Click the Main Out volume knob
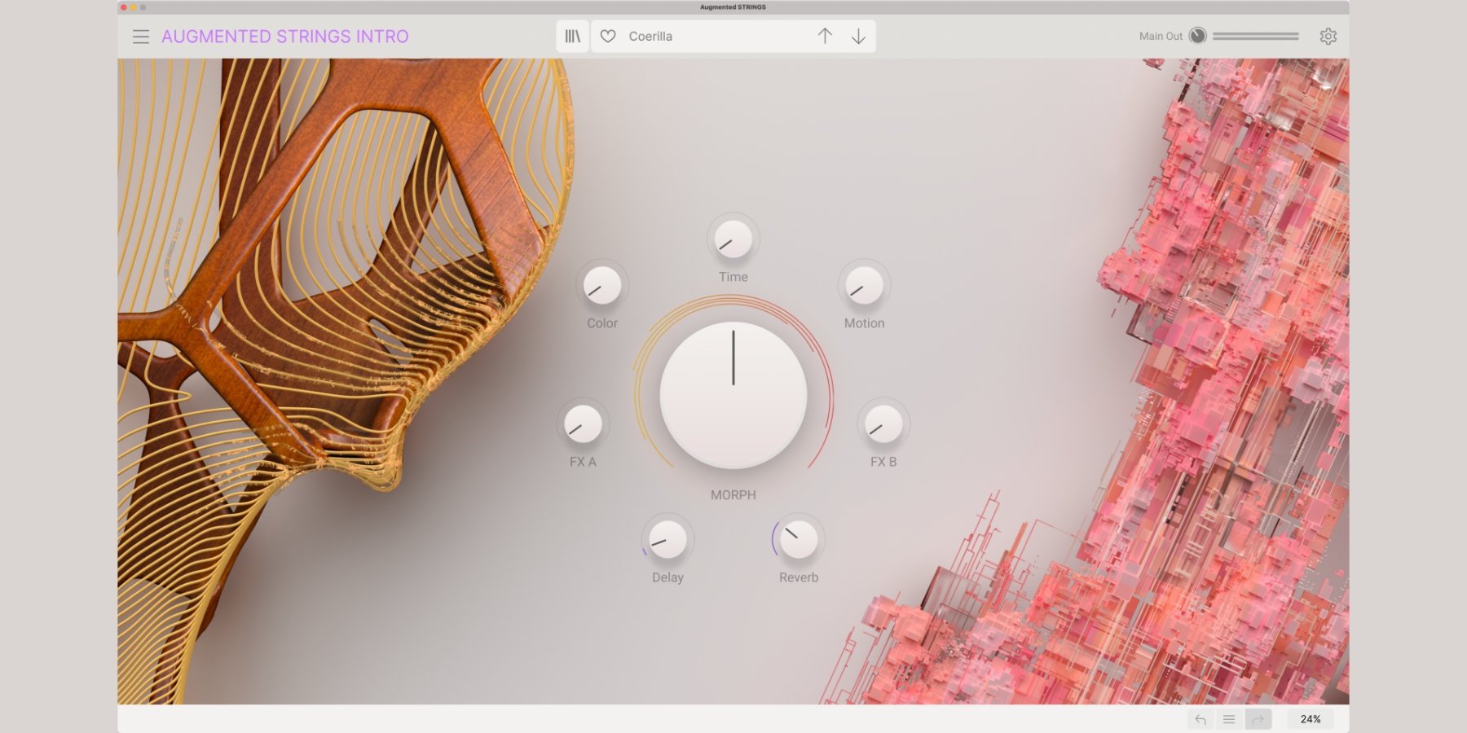1467x733 pixels. coord(1197,36)
